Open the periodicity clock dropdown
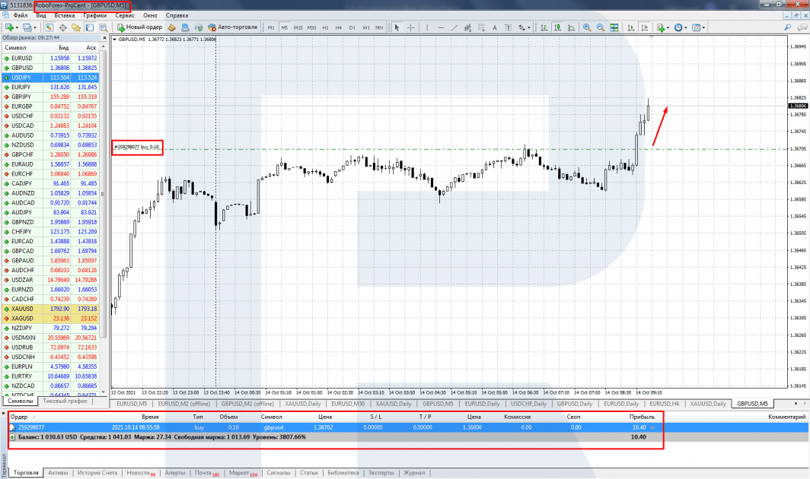810x479 pixels. coord(681,27)
